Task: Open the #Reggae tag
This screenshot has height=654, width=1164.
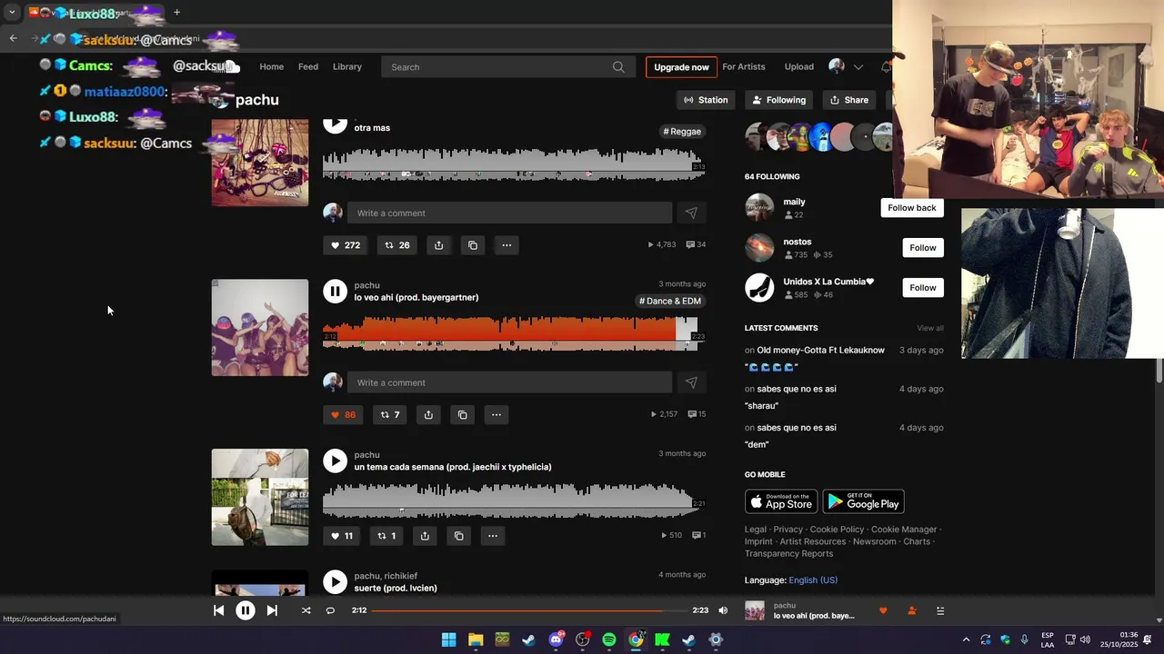Action: (x=682, y=132)
